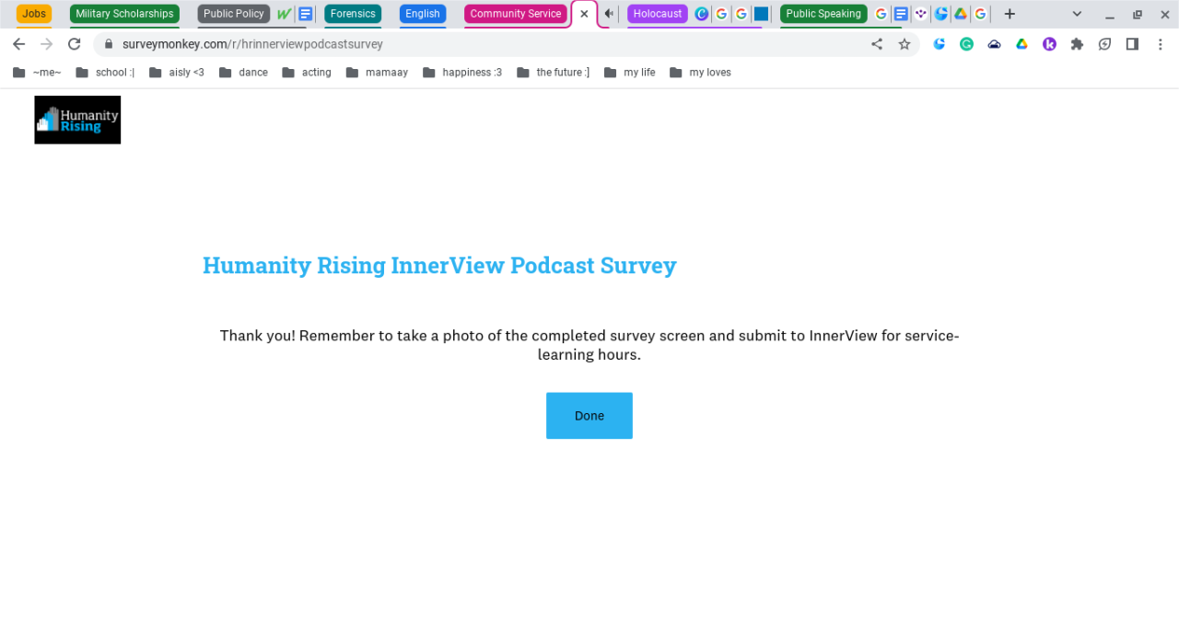Collapse the Holocaust tab group

coord(658,14)
